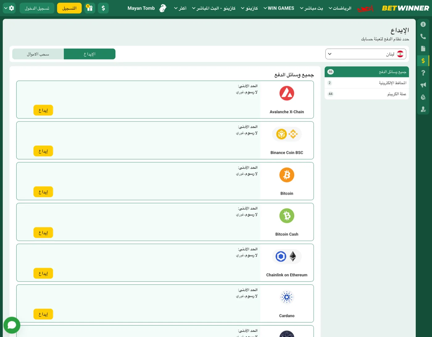
Task: Click the Lebanon flag in the country selector
Action: point(400,54)
